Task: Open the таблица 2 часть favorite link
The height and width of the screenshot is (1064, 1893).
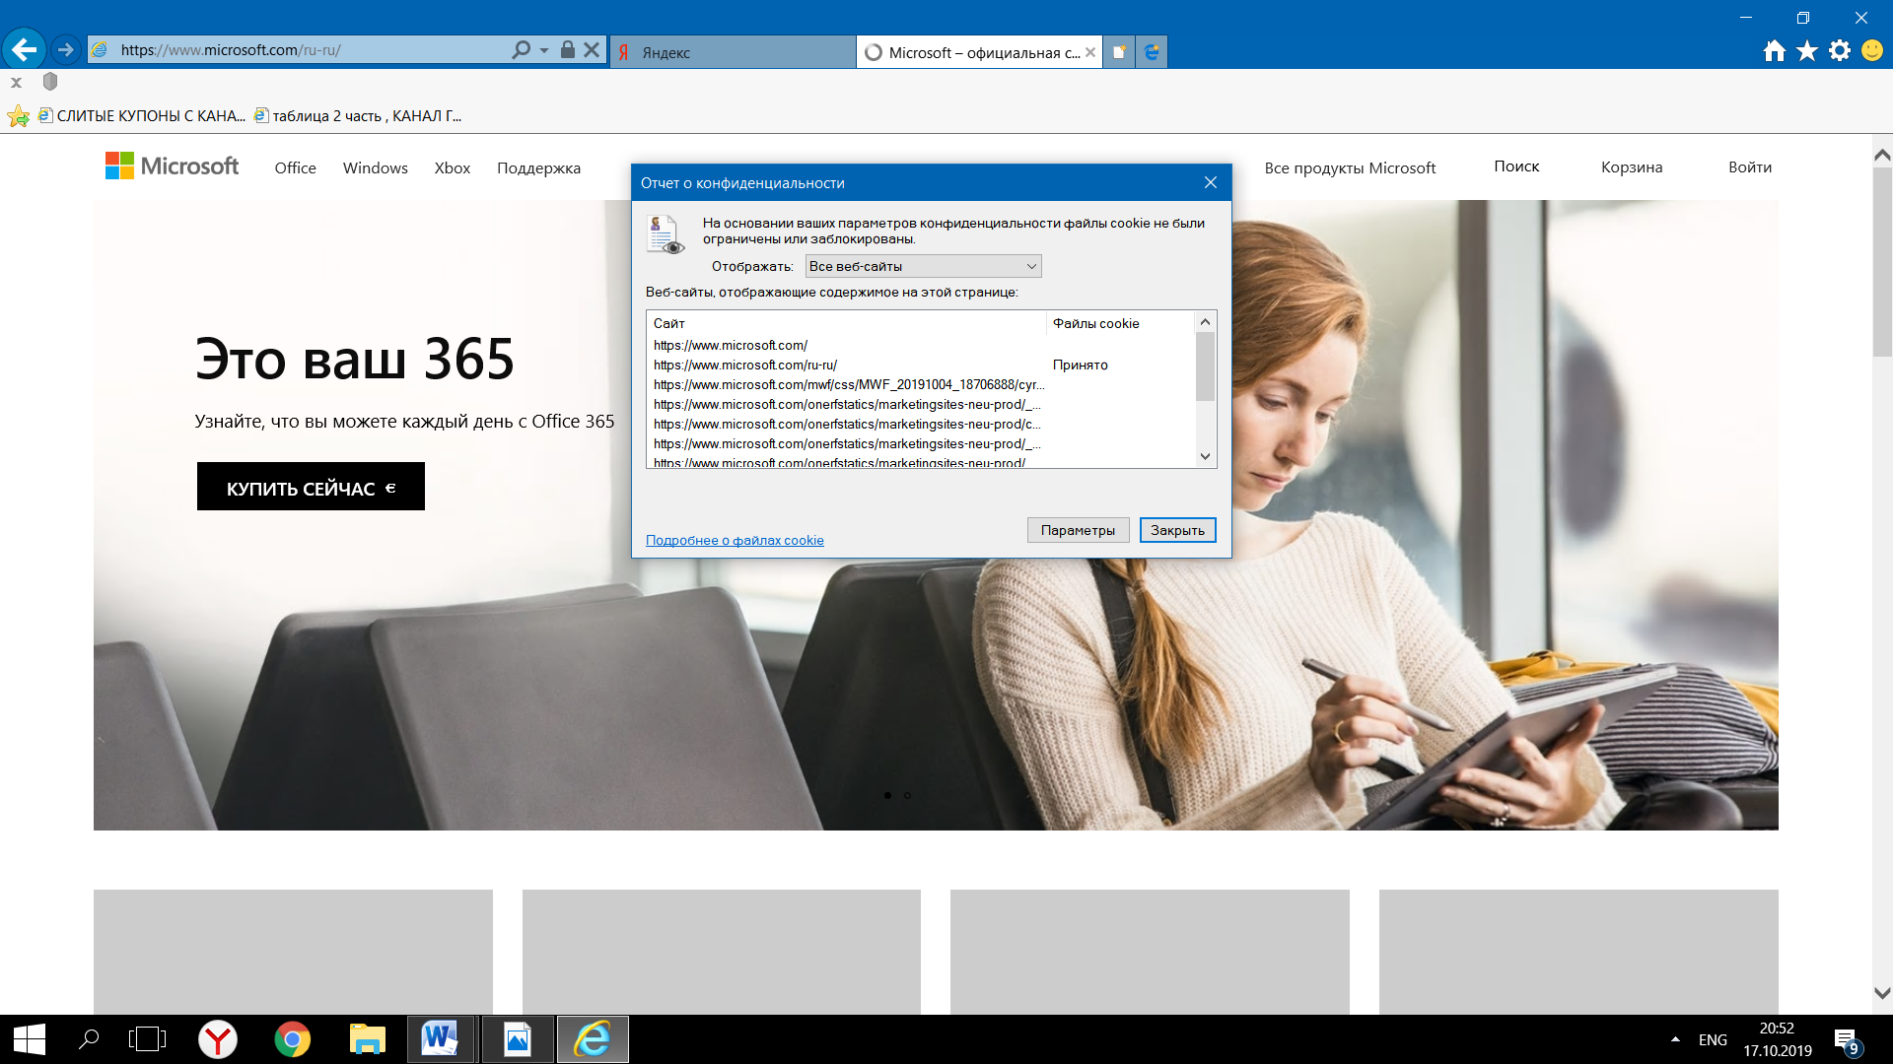Action: (x=358, y=116)
